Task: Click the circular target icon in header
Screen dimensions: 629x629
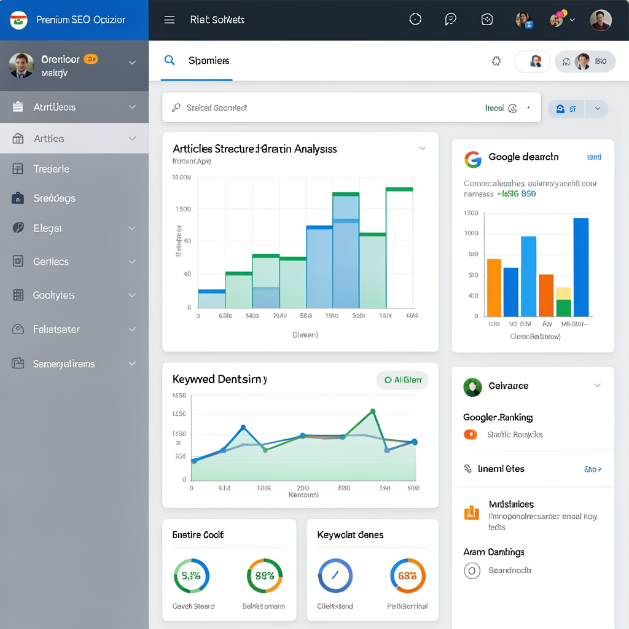Action: click(x=415, y=19)
